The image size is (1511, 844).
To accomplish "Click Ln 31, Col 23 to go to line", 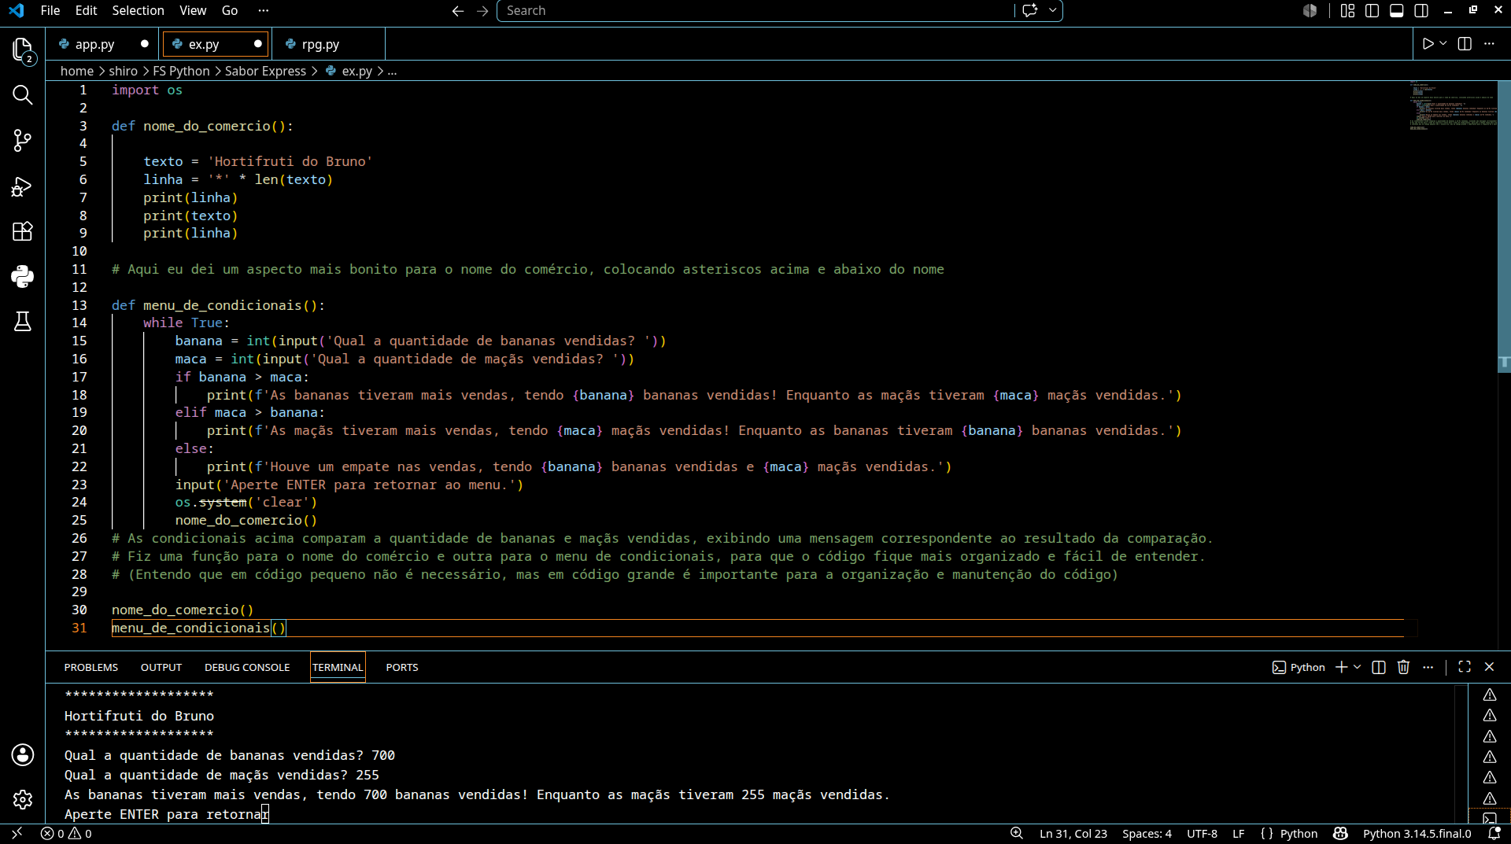I will (1073, 834).
